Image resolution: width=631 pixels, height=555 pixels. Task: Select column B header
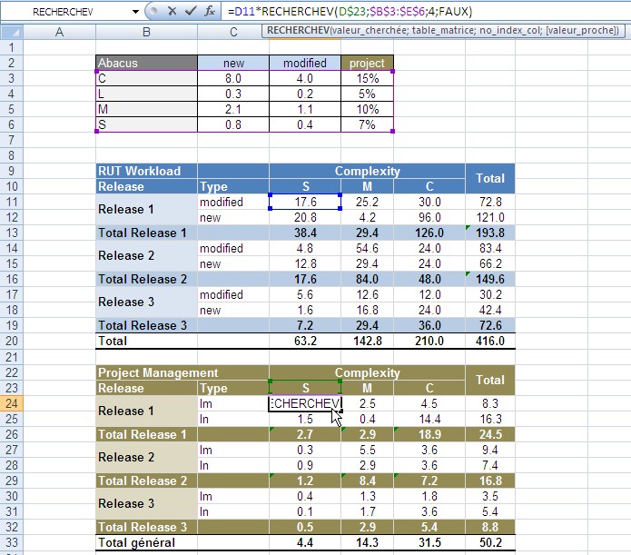click(146, 32)
